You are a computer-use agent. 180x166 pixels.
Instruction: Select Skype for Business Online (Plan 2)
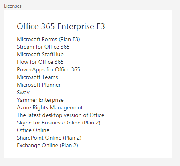(59, 123)
